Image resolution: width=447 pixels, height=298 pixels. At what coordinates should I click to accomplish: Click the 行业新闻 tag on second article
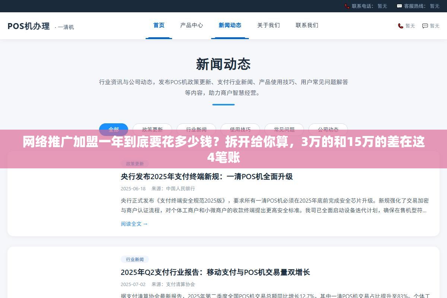(x=135, y=259)
